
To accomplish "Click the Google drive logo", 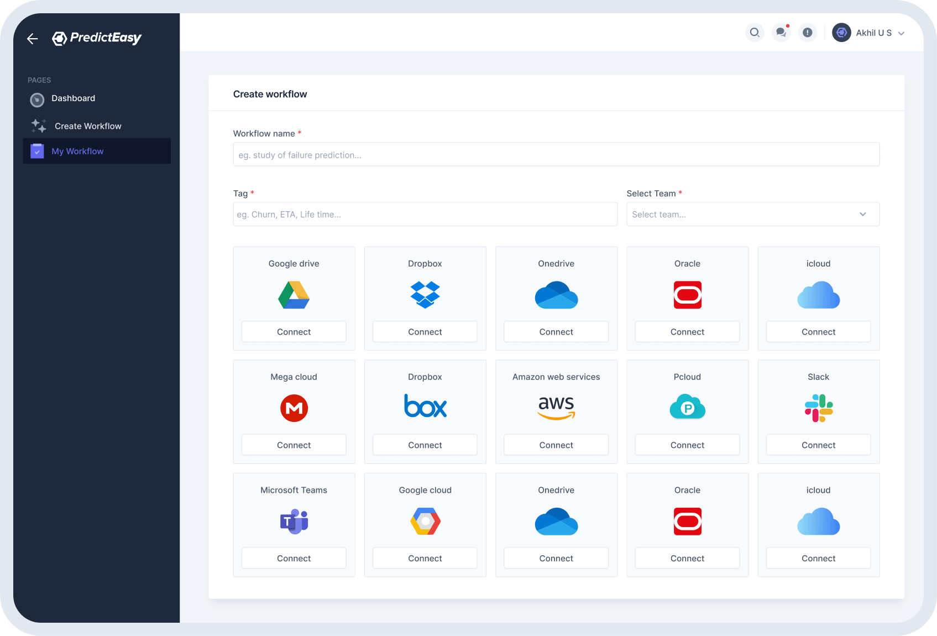I will click(294, 295).
